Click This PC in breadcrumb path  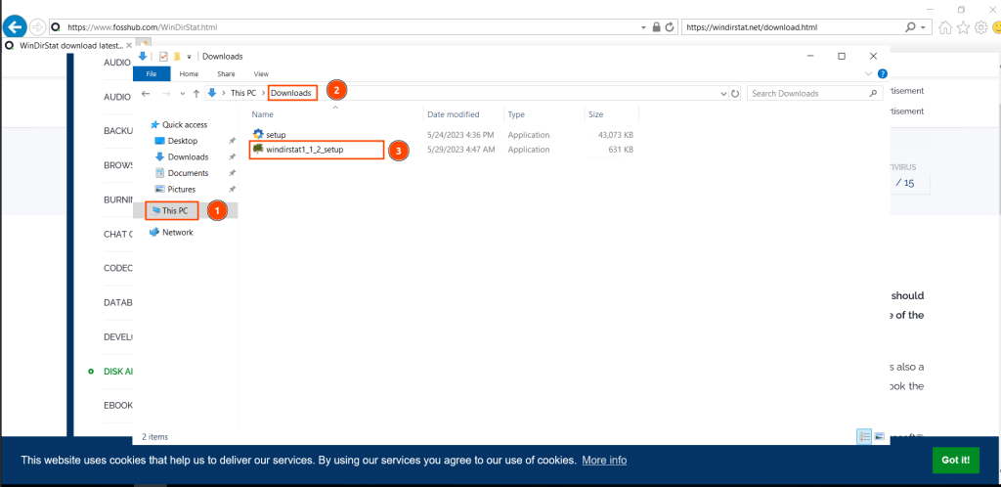point(243,93)
